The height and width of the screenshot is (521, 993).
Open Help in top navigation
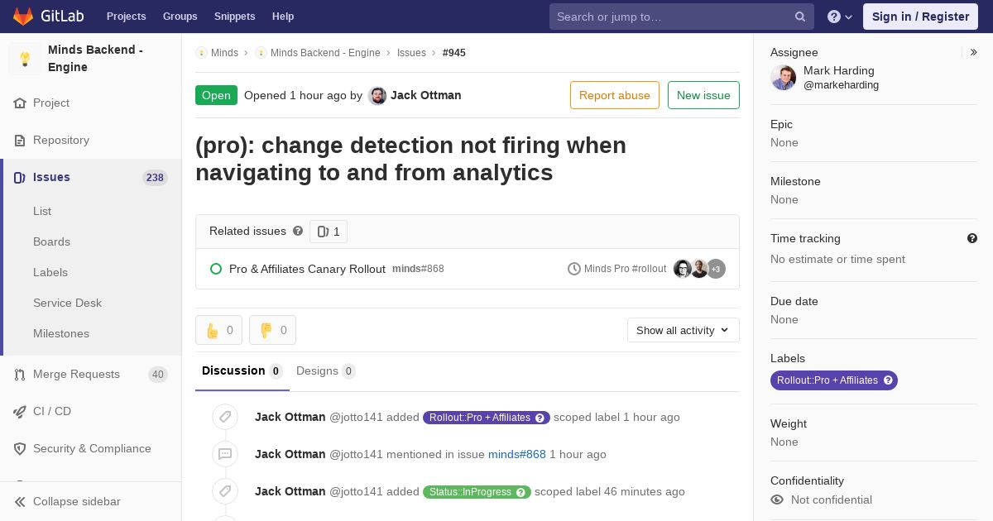click(x=283, y=17)
